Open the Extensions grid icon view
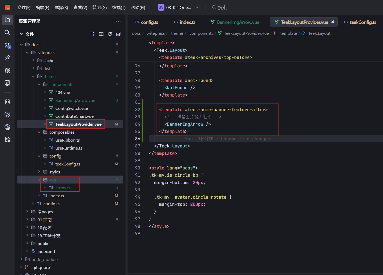 pos(7,102)
